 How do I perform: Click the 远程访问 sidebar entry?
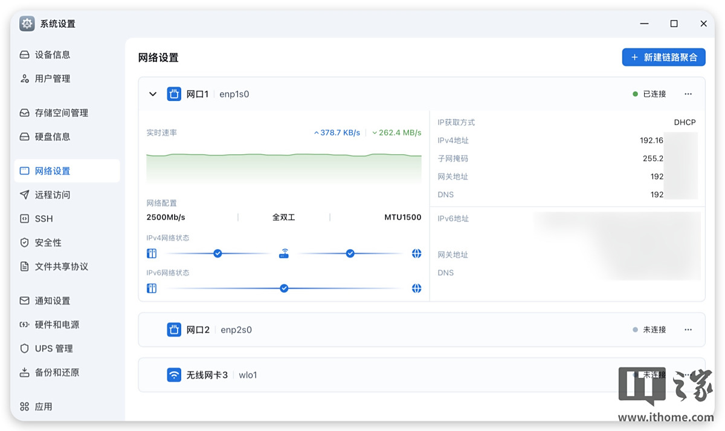tap(53, 195)
